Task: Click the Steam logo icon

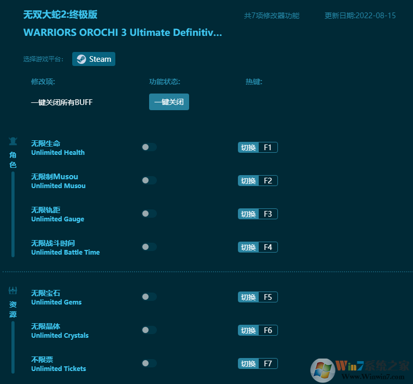Action: [x=81, y=59]
